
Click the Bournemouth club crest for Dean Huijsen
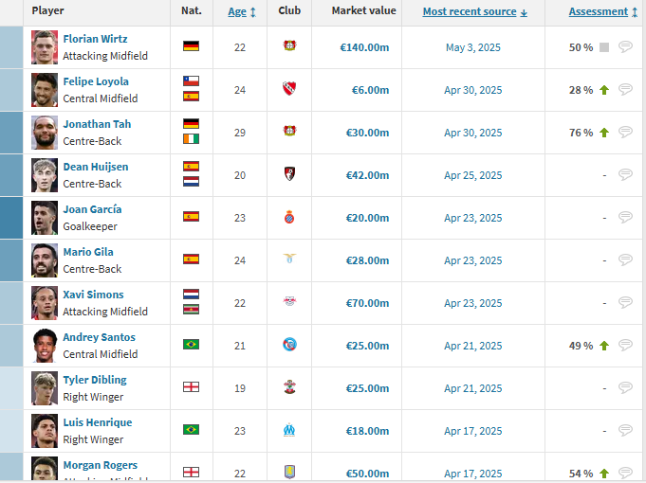click(x=289, y=173)
